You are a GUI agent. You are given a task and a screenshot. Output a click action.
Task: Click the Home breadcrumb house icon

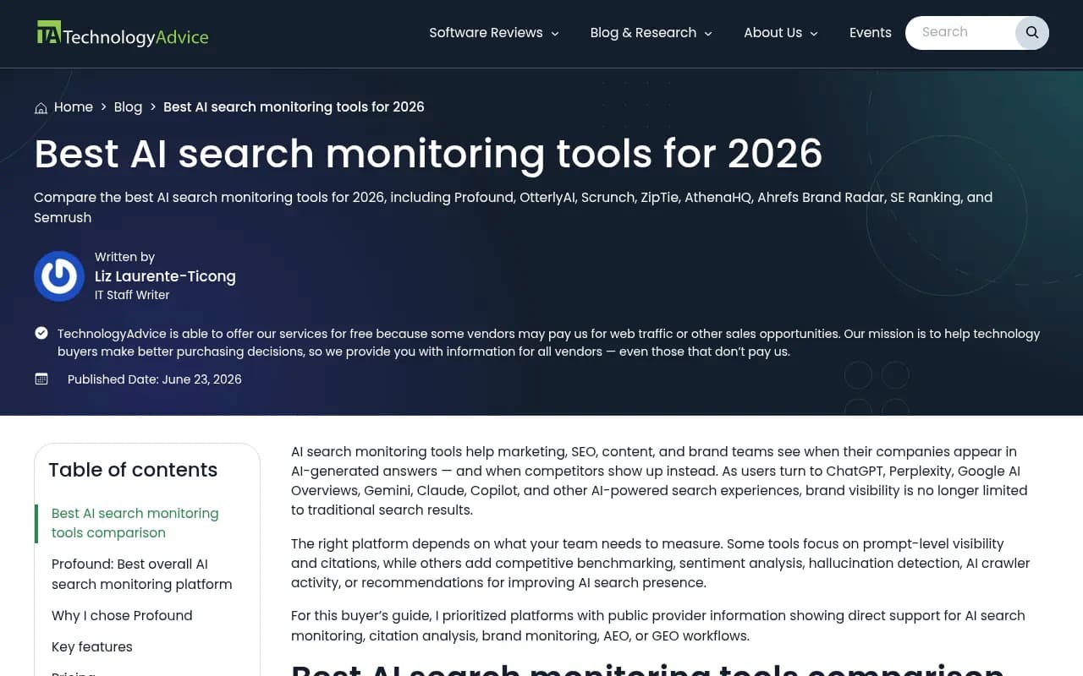pyautogui.click(x=41, y=107)
